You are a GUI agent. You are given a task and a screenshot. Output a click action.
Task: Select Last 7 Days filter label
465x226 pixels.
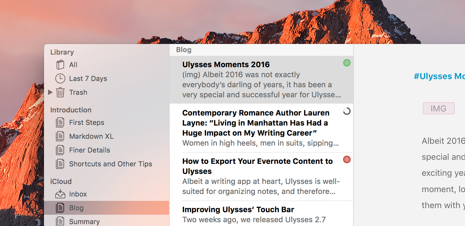(x=88, y=78)
